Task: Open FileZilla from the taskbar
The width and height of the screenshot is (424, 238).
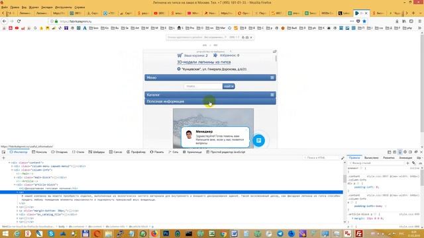Action: (359, 233)
